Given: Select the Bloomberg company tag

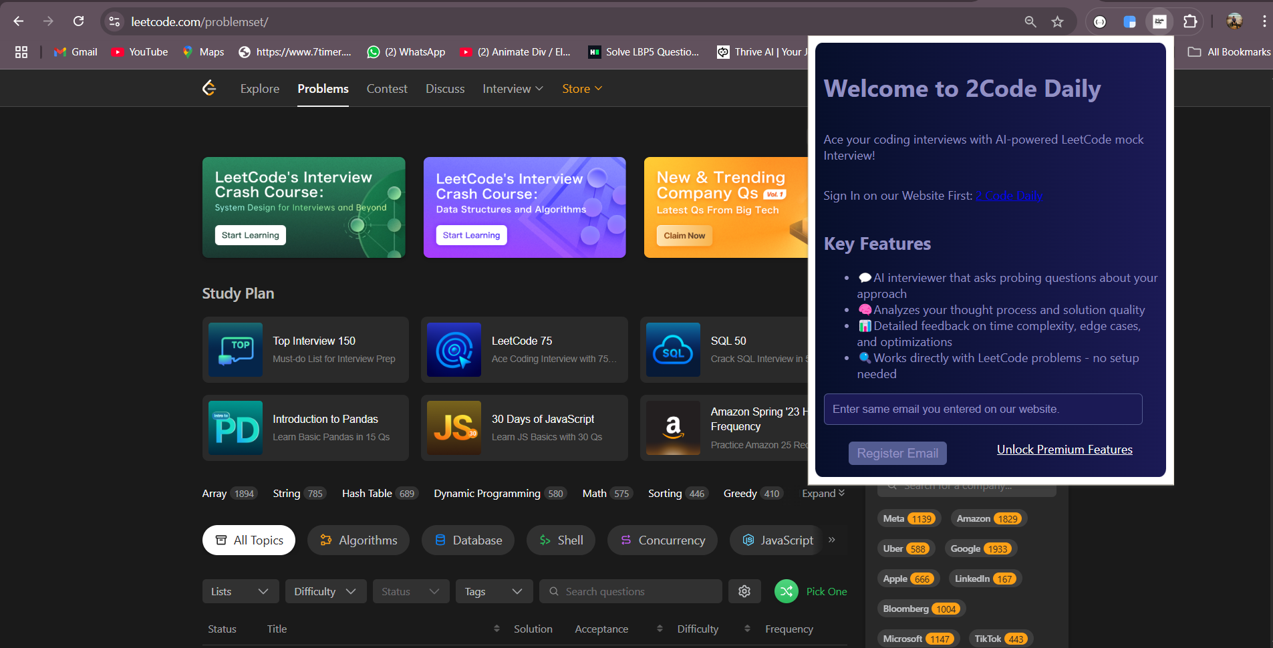Looking at the screenshot, I should (922, 609).
